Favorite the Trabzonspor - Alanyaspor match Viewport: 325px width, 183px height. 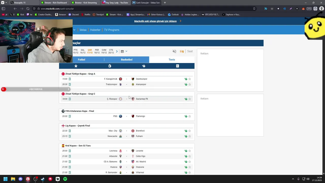(x=190, y=84)
